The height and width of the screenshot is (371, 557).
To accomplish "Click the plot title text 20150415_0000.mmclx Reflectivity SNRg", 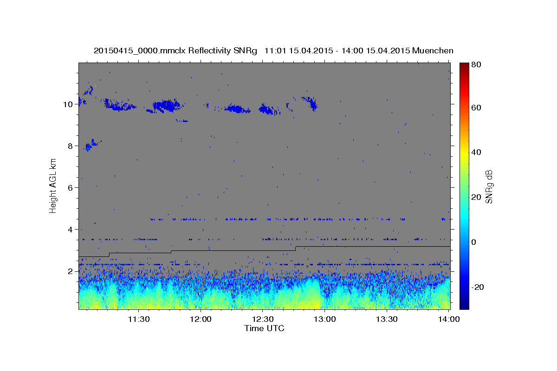I will click(175, 51).
